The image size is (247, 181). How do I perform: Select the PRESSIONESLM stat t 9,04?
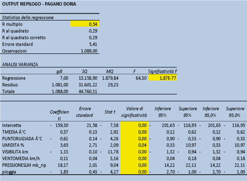point(114,165)
